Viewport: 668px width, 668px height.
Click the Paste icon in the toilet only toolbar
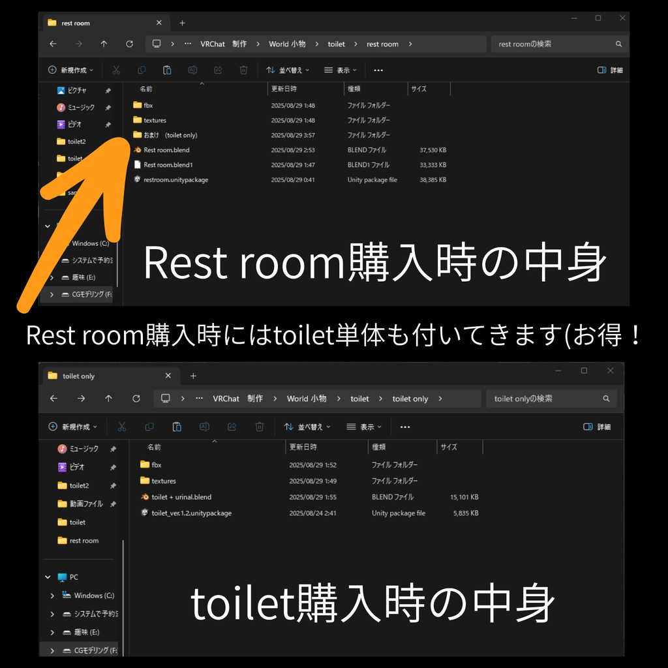(177, 427)
